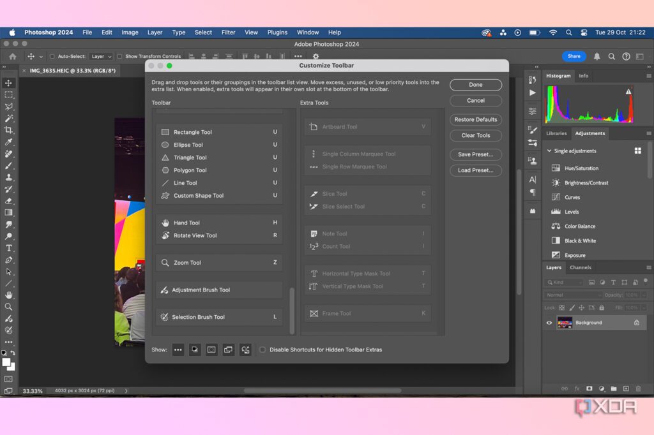Hide the Background layer with the eye icon
Screen dimensions: 654x435
[549, 323]
